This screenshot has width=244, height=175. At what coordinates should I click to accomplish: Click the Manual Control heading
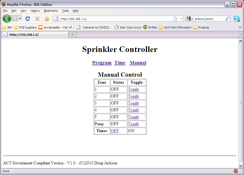(120, 75)
